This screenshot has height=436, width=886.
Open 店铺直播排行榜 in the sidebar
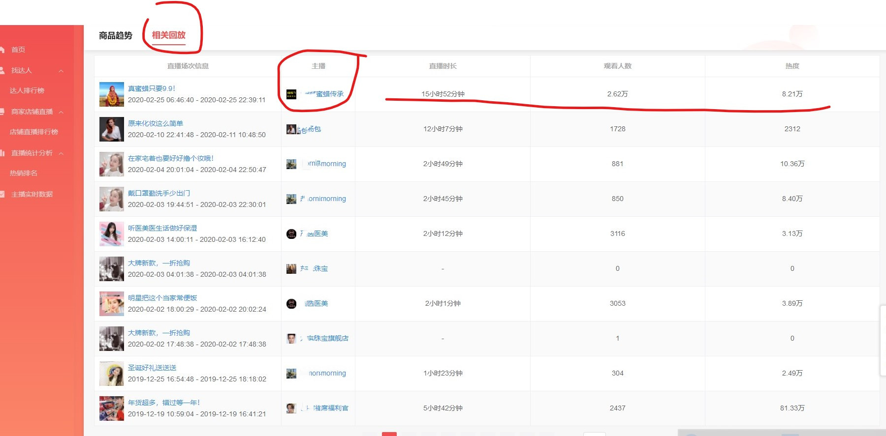click(34, 132)
